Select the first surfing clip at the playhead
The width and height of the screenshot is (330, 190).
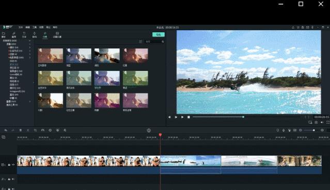point(191,165)
